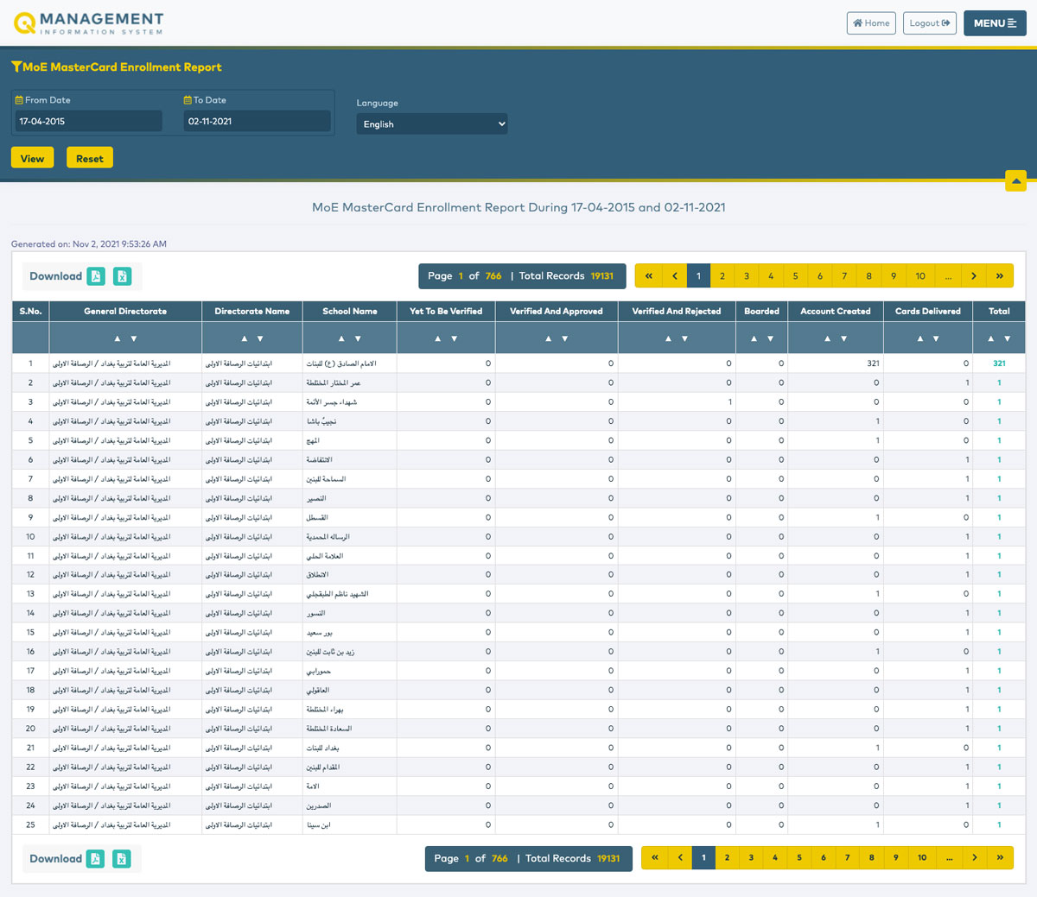Image resolution: width=1037 pixels, height=897 pixels.
Task: Sort Account Created column ascending
Action: (x=827, y=338)
